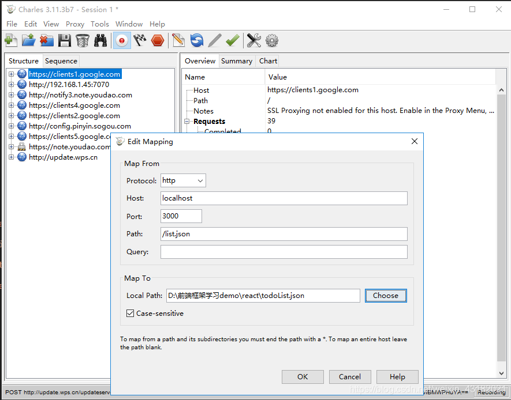Clear session with the trash can icon
511x400 pixels.
[83, 41]
